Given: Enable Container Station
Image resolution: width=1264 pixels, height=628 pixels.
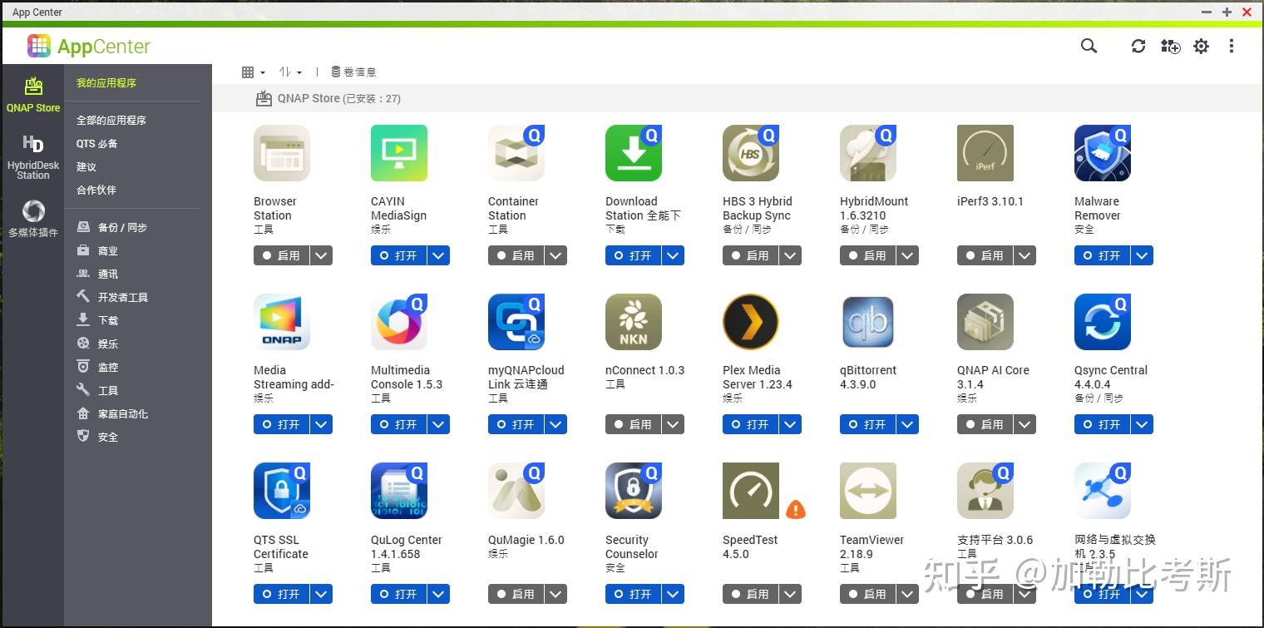Looking at the screenshot, I should (x=517, y=255).
